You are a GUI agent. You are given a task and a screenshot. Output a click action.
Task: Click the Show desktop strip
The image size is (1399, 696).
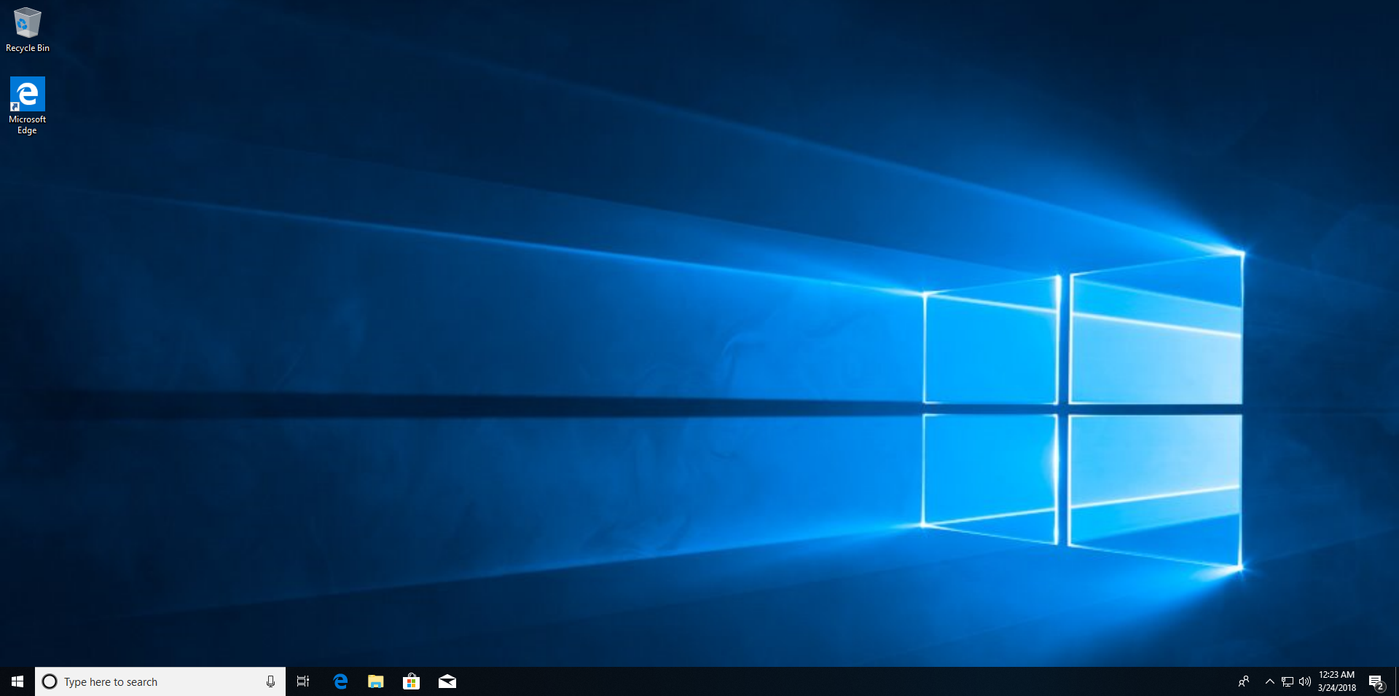(x=1396, y=681)
